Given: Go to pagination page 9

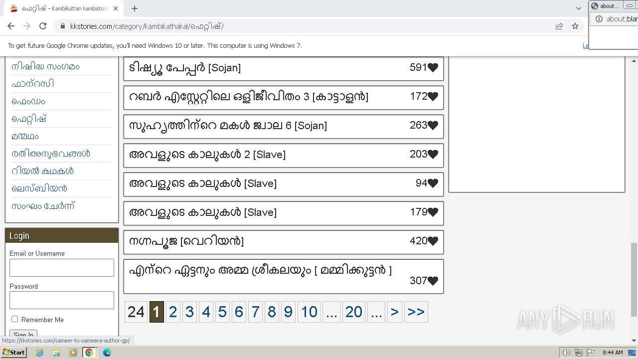Looking at the screenshot, I should coord(288,312).
